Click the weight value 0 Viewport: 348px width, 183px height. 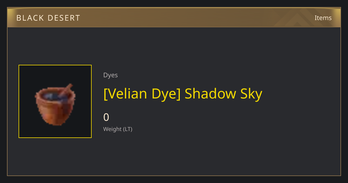point(106,117)
